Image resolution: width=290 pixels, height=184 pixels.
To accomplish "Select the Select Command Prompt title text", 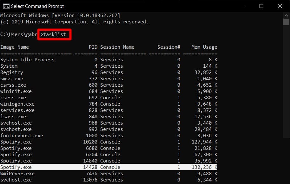I will click(37, 6).
